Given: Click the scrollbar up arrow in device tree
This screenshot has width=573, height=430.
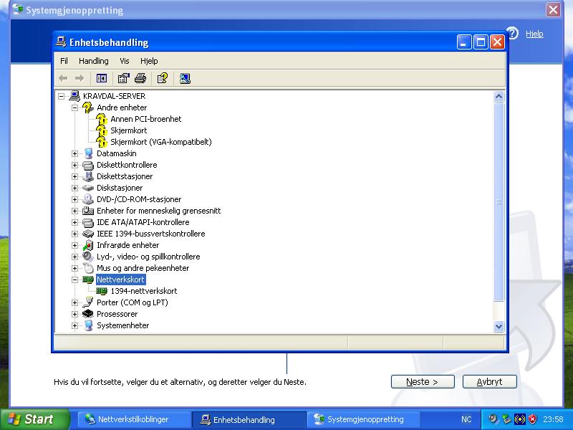Looking at the screenshot, I should pyautogui.click(x=499, y=97).
